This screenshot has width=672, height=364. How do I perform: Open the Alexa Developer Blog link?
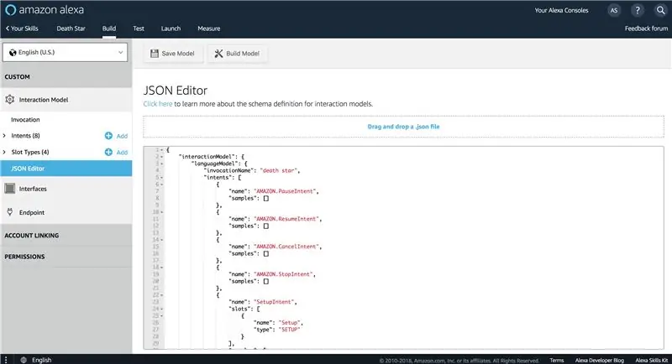click(x=599, y=360)
